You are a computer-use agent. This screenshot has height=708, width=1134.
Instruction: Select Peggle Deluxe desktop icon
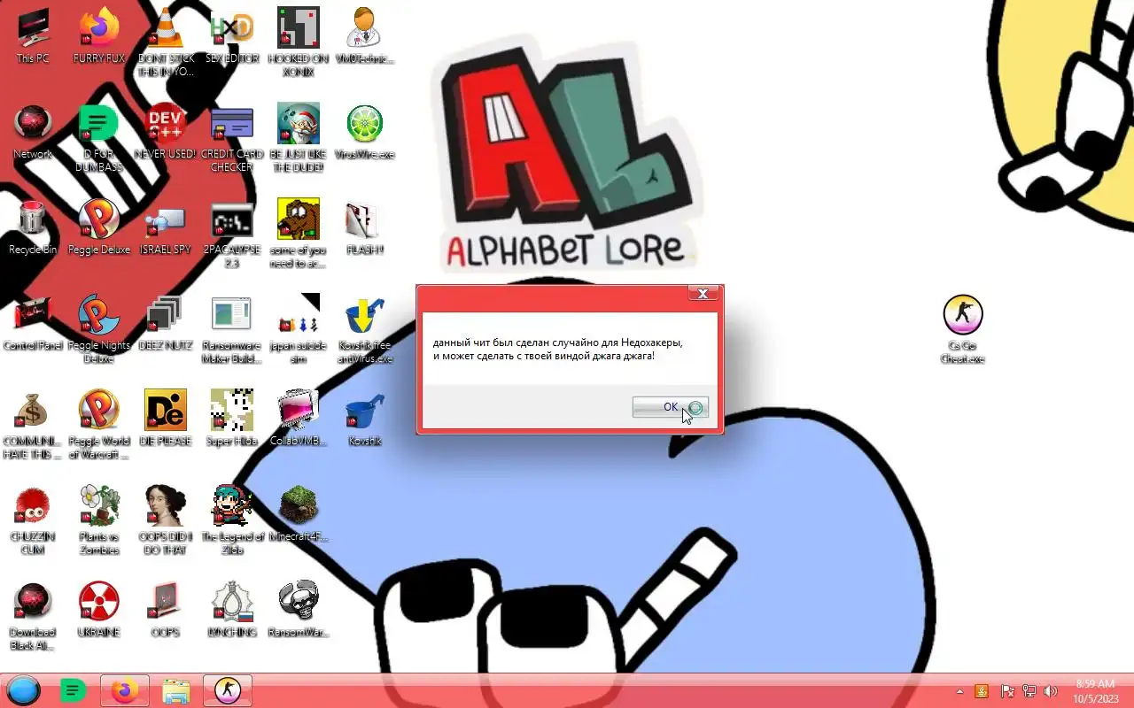point(99,227)
